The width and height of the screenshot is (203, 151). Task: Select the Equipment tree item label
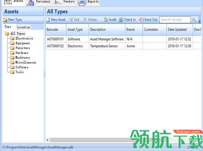23,43
